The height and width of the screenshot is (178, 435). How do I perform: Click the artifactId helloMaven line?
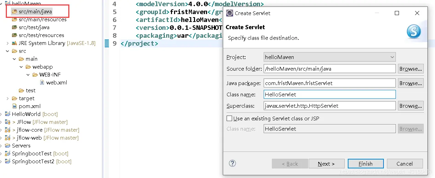point(179,20)
